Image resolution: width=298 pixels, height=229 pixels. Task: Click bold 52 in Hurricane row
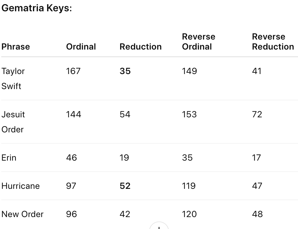pos(125,186)
